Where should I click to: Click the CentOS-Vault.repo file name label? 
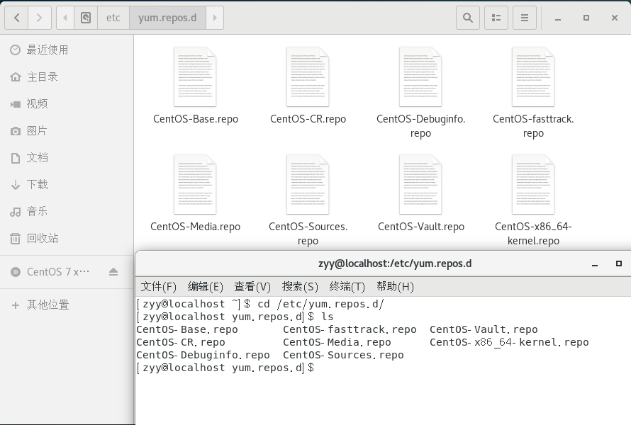[x=421, y=227]
